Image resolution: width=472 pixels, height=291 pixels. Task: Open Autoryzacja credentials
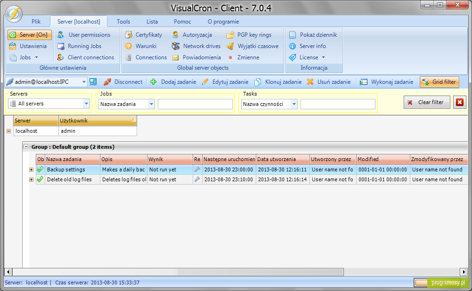tap(192, 35)
